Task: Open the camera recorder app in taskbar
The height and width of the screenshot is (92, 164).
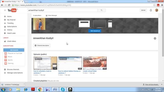Action: click(70, 89)
